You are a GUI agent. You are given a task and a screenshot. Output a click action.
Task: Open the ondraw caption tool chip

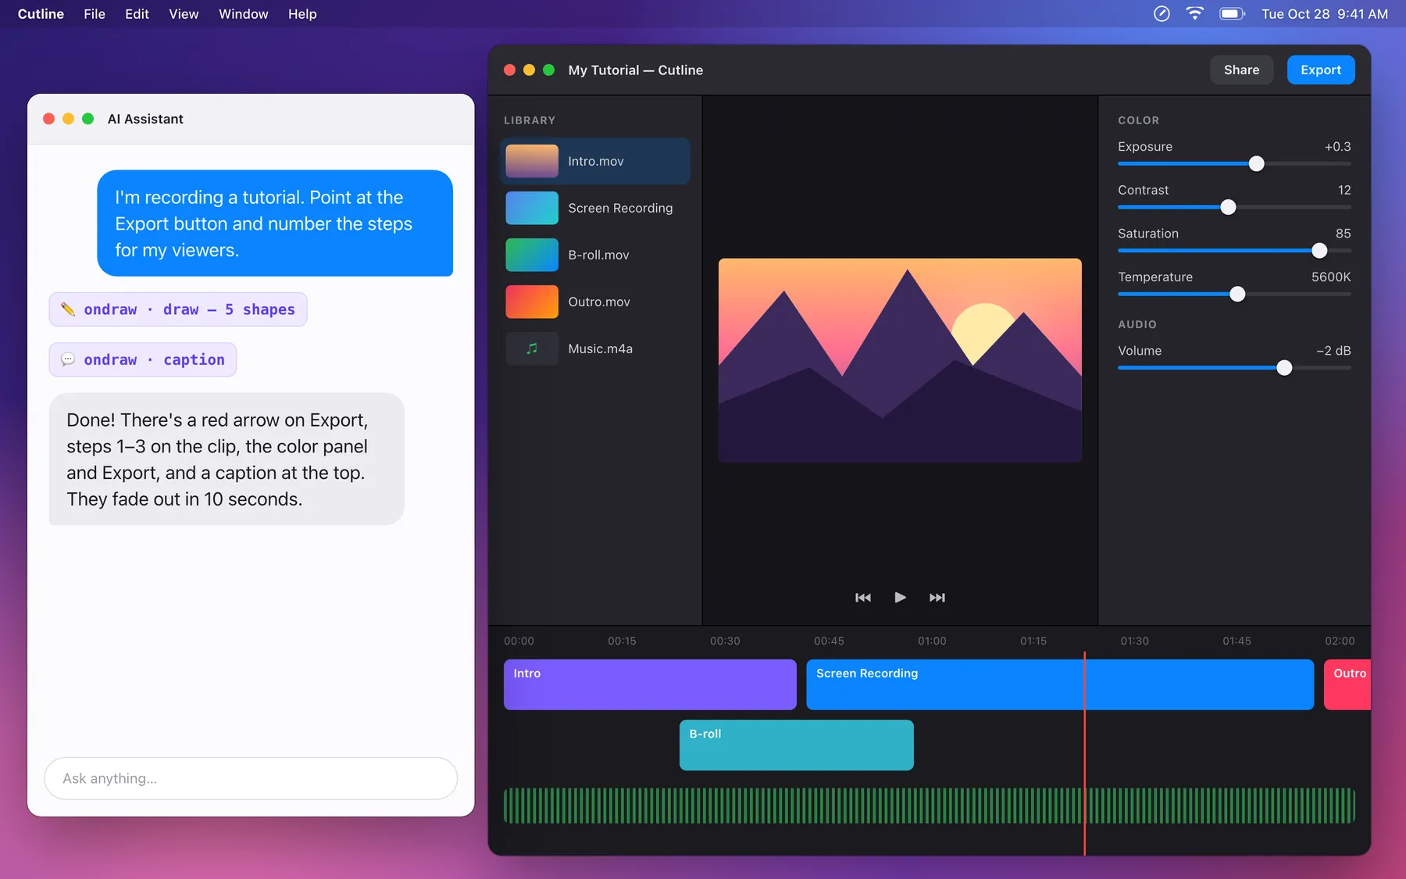click(x=143, y=359)
